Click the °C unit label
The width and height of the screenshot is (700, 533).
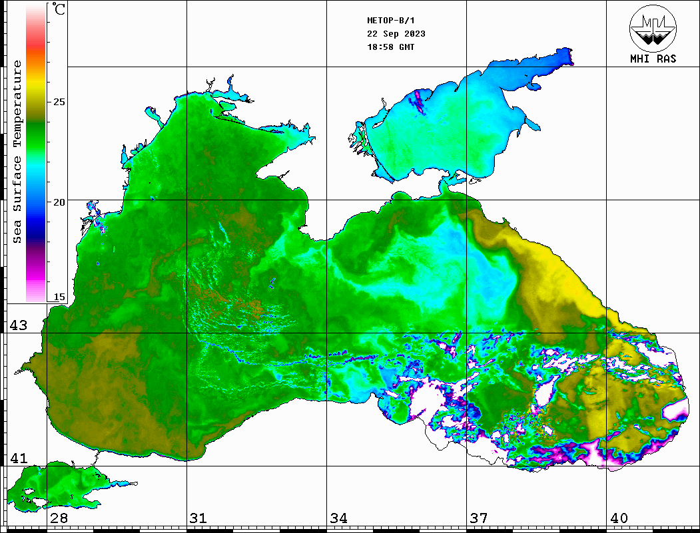[x=59, y=9]
